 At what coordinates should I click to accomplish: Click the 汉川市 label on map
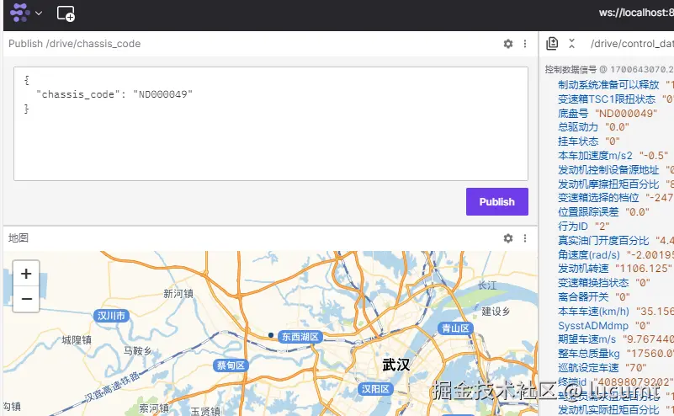[111, 316]
